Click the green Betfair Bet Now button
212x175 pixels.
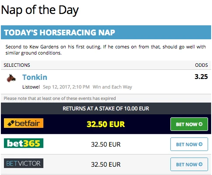point(189,124)
